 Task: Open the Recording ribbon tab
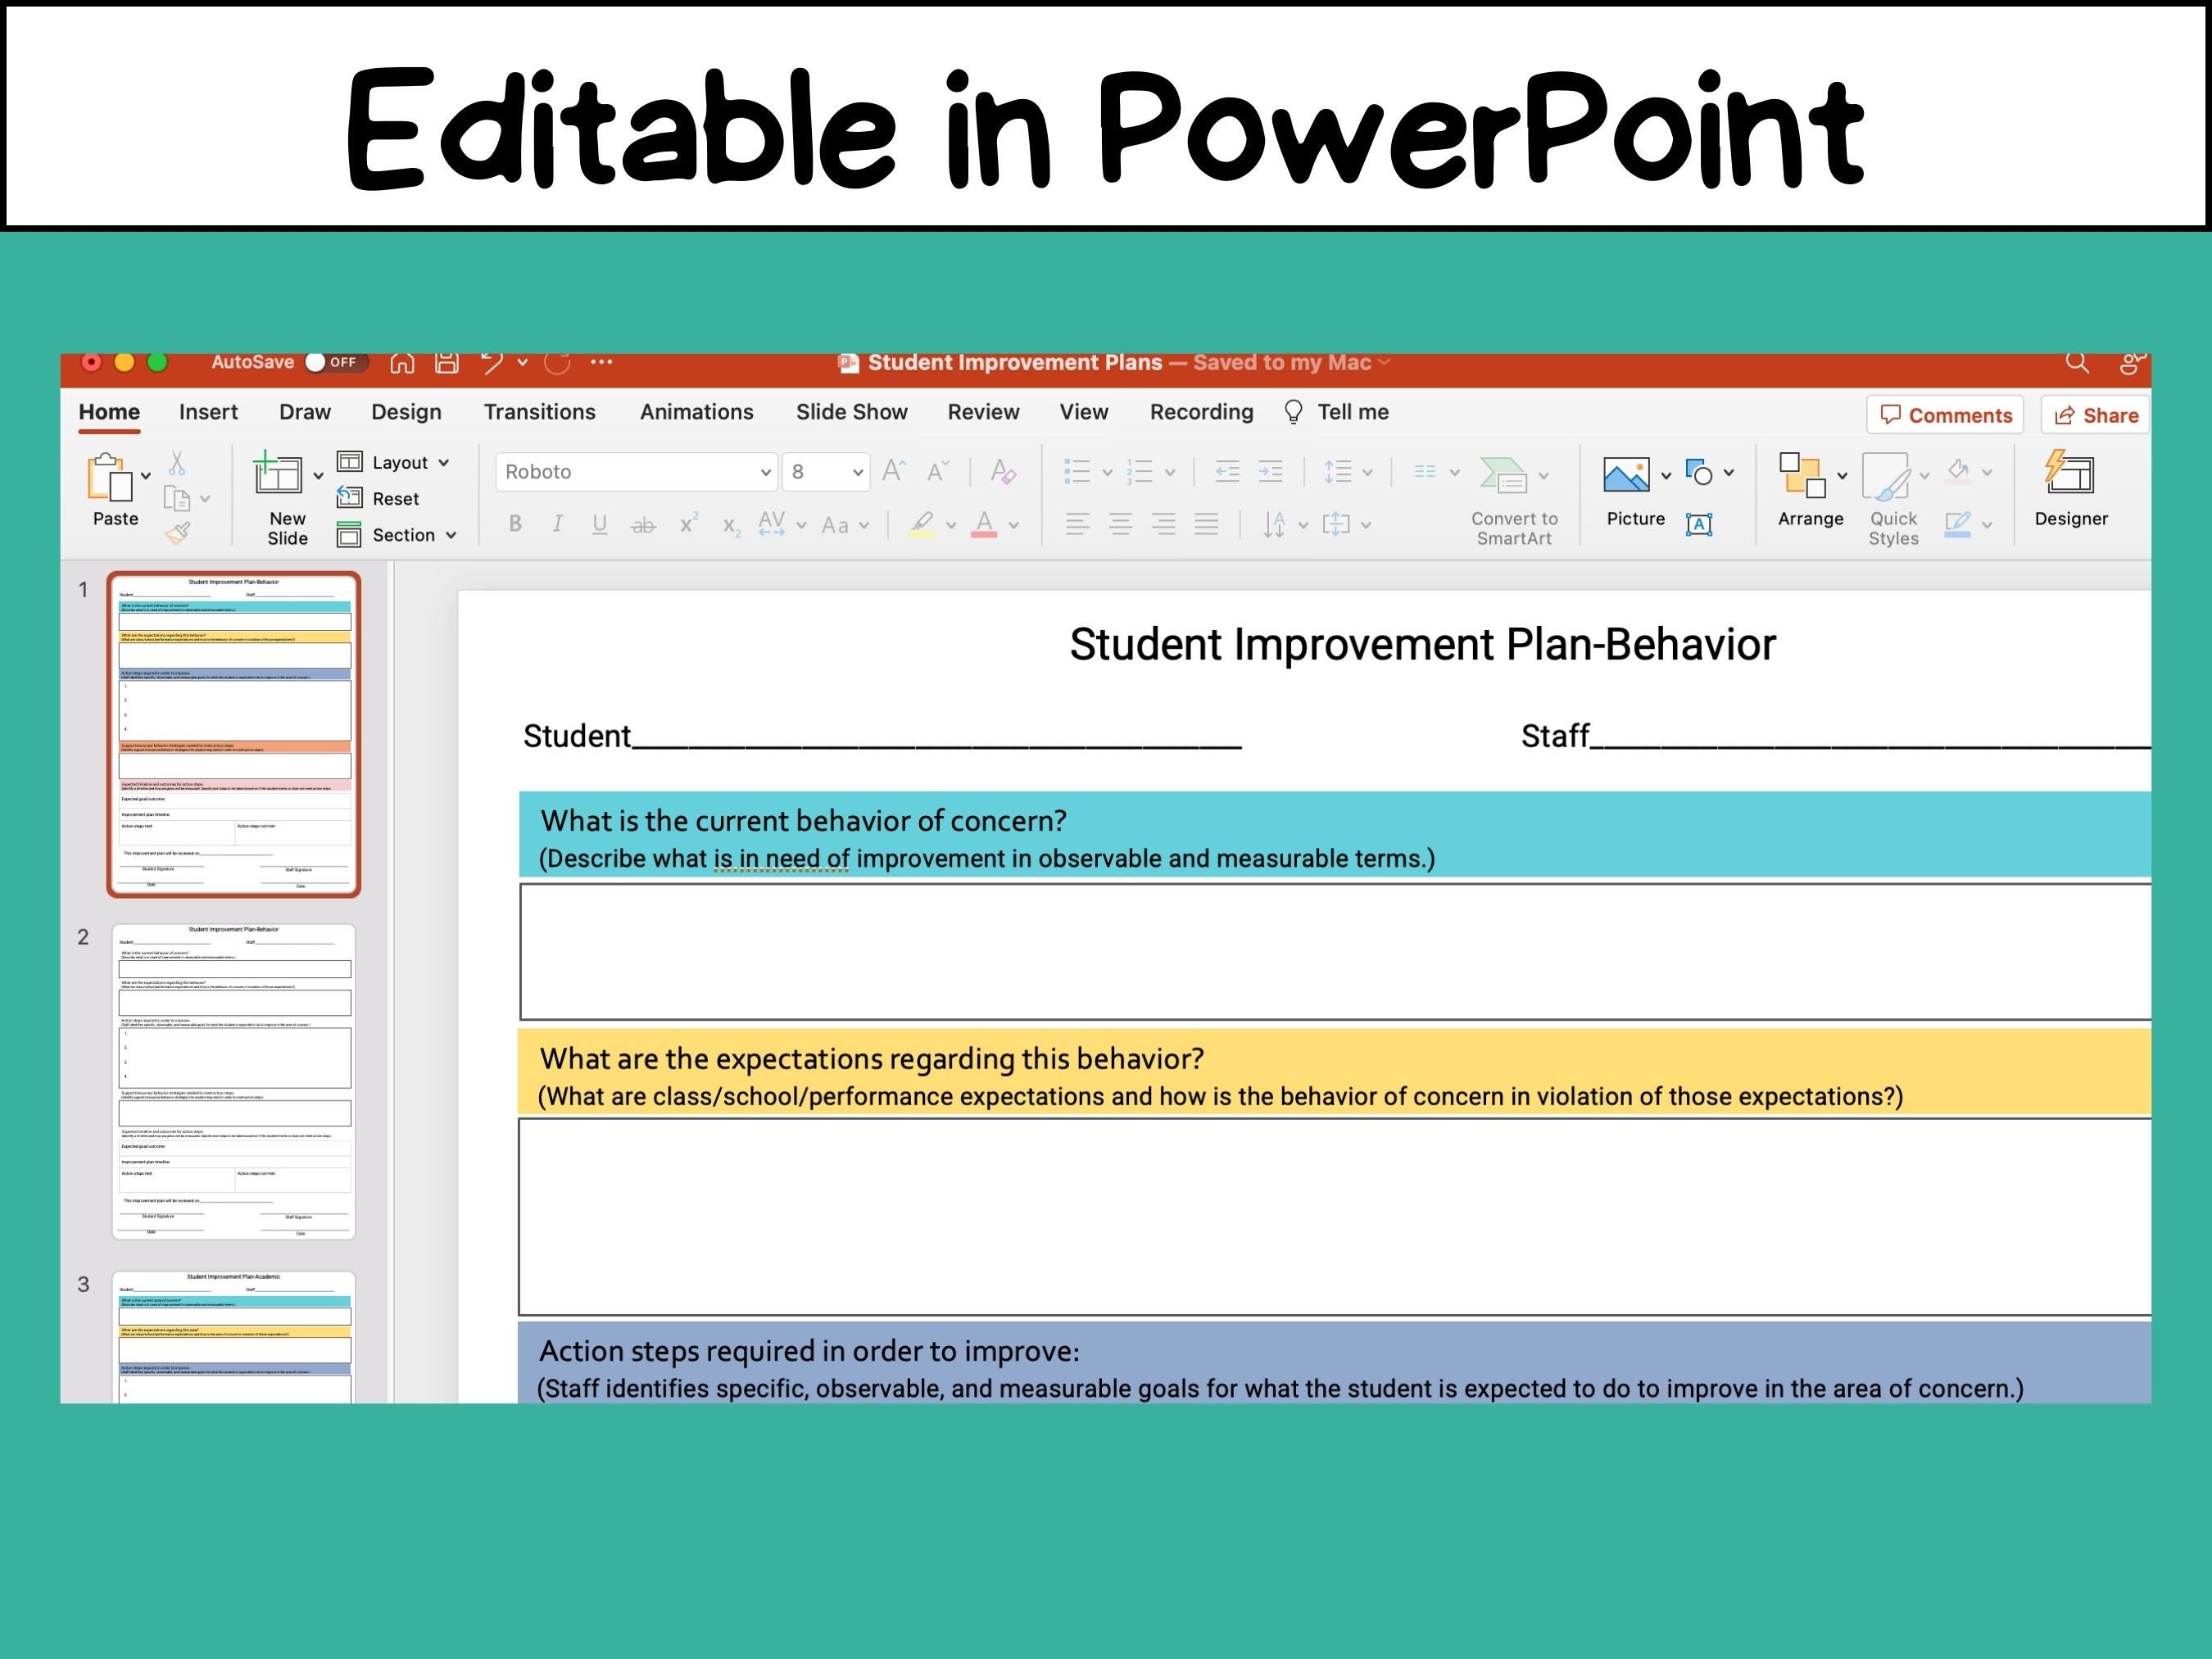[1200, 411]
